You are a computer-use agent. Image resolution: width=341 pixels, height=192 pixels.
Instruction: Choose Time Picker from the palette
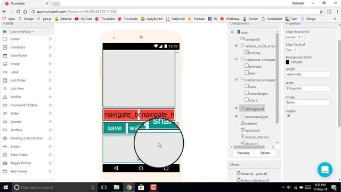click(19, 155)
